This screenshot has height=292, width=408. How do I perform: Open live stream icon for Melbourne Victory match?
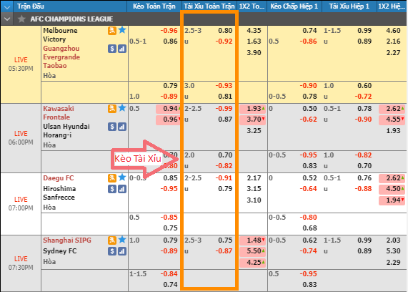point(112,31)
